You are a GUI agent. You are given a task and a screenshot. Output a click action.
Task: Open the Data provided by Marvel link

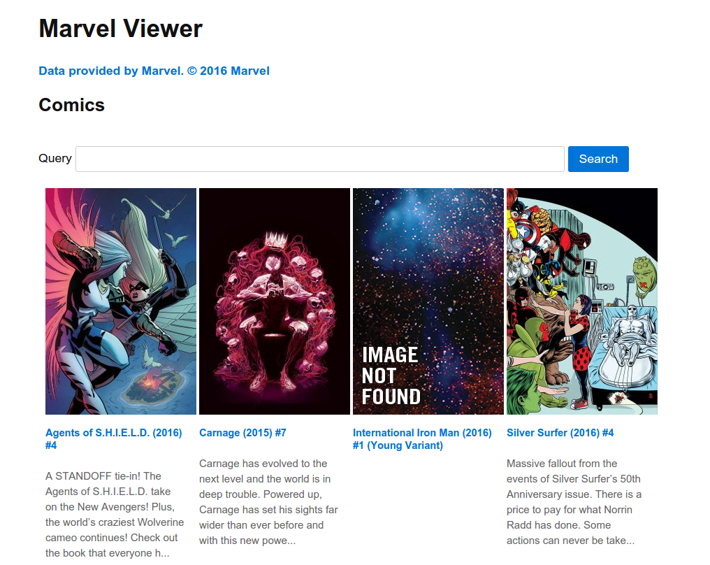pyautogui.click(x=154, y=71)
